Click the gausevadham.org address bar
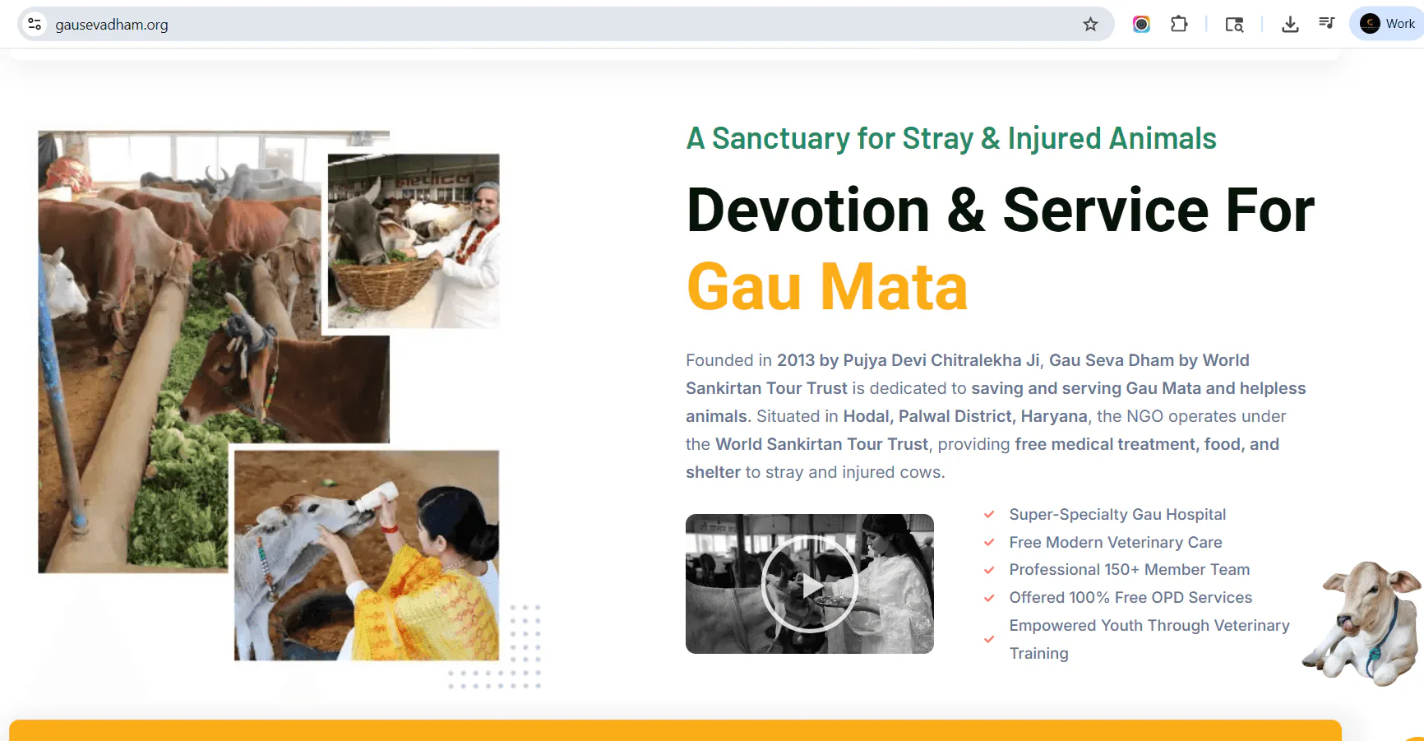This screenshot has width=1424, height=741. click(x=567, y=24)
